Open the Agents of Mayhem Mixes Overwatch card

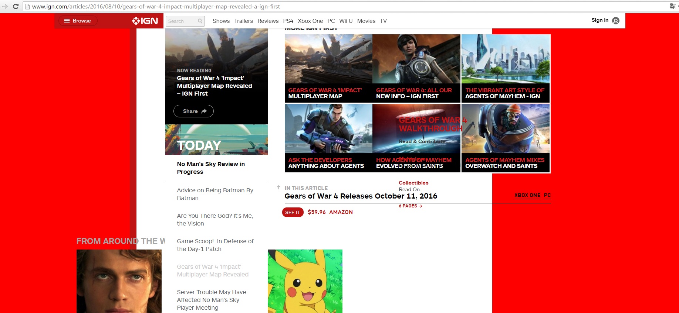[x=506, y=138]
